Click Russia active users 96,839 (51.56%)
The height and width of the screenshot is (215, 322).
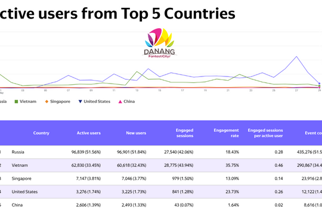pyautogui.click(x=86, y=152)
